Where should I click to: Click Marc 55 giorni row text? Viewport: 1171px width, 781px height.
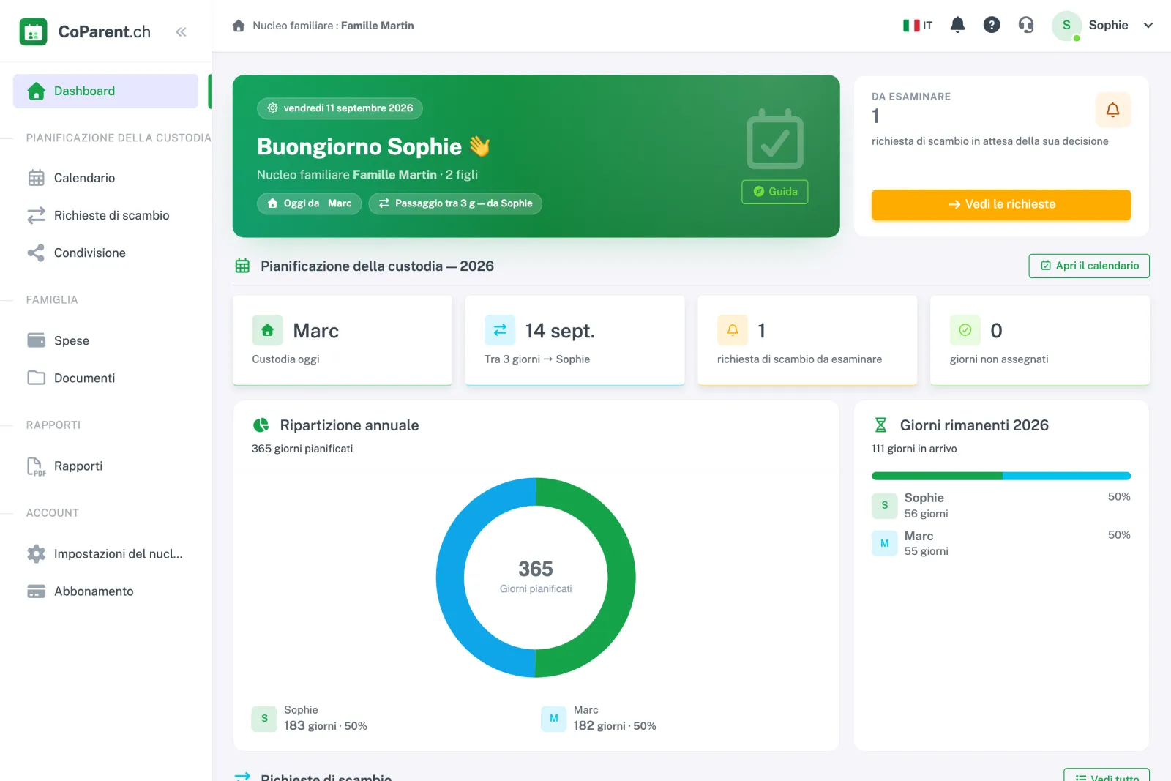926,543
